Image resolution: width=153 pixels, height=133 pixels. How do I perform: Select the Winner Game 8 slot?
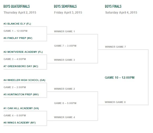(x=115, y=102)
